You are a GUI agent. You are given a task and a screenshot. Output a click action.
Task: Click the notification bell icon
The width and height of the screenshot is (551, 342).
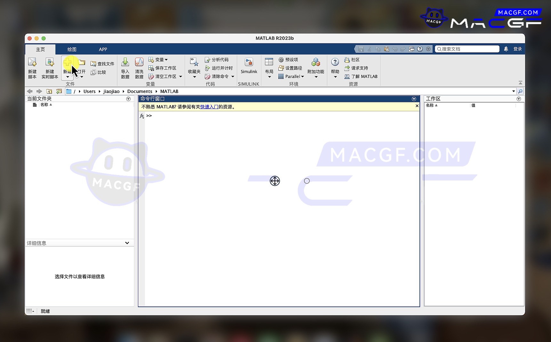pos(506,49)
